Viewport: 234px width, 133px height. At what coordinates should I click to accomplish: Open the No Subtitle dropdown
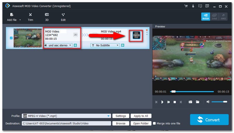[105, 45]
